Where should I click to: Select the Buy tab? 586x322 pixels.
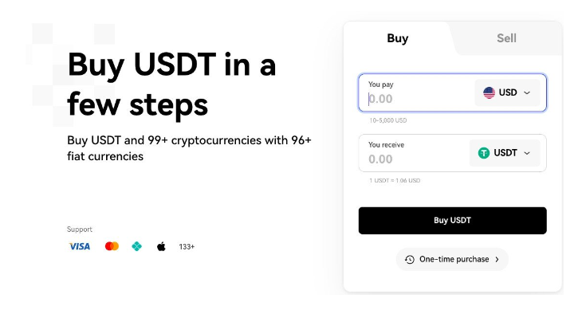(398, 38)
